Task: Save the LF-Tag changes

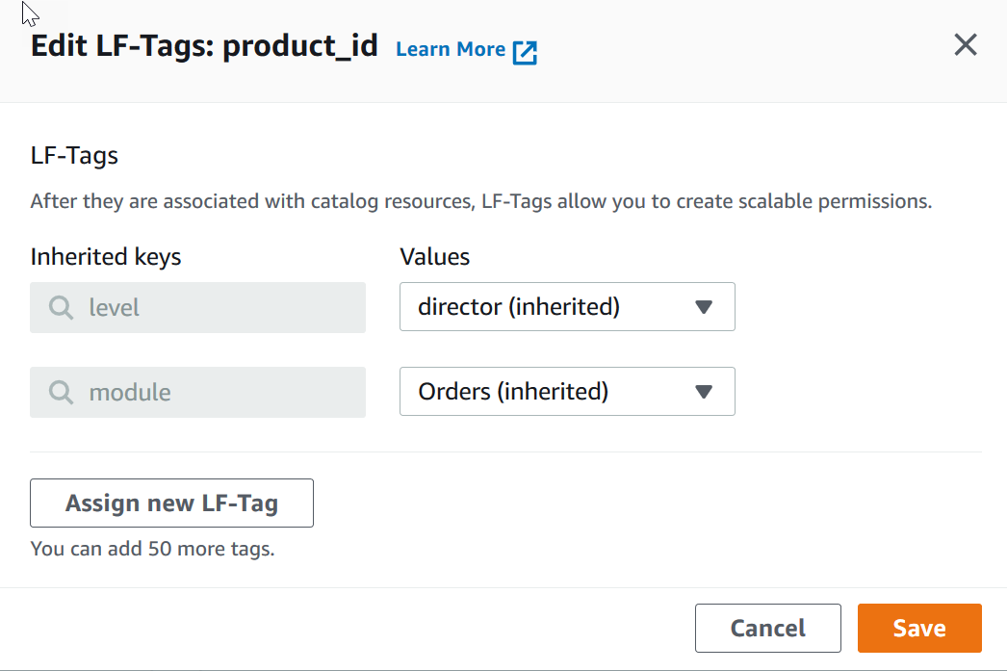Action: 918,628
